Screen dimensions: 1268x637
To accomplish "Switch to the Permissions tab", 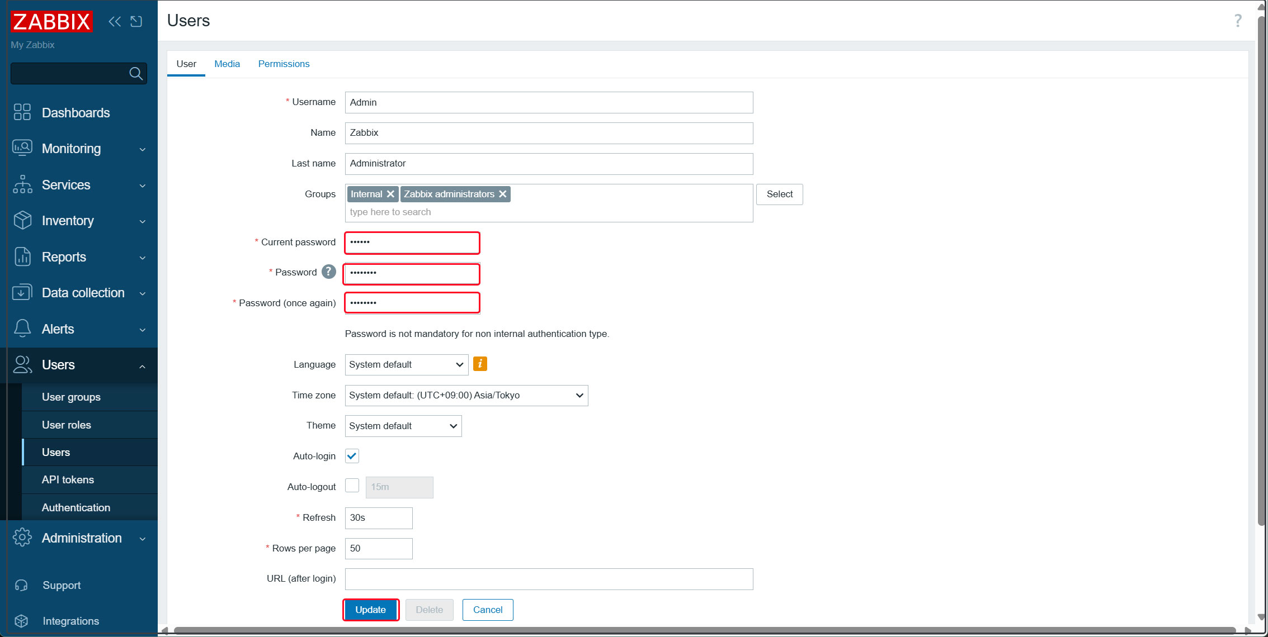I will click(284, 64).
